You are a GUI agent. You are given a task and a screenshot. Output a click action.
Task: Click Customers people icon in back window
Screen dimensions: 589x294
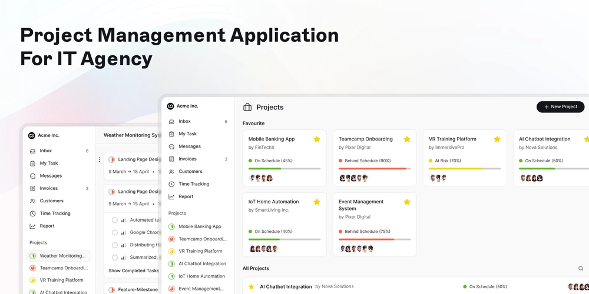point(32,201)
